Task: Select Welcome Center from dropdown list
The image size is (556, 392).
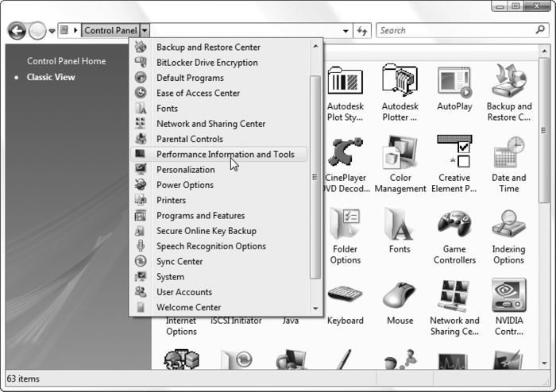Action: click(x=218, y=307)
